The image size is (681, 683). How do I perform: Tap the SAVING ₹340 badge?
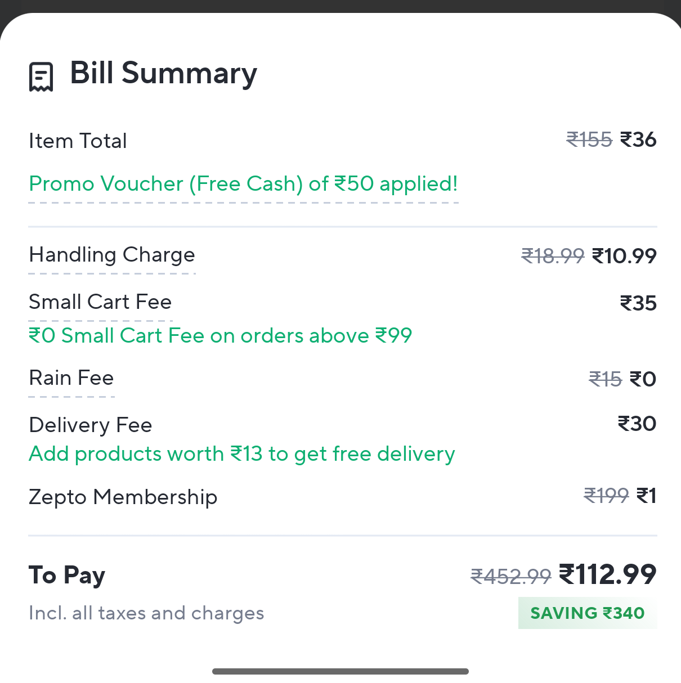click(588, 613)
